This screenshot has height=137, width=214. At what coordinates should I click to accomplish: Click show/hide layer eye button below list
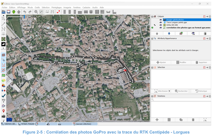click(193, 33)
